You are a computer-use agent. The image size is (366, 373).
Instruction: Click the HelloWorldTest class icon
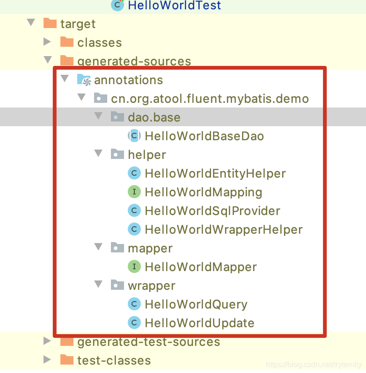point(117,5)
